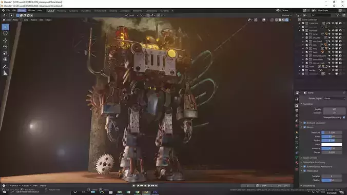Screen dimensions: 347x195
Task: Adjust the Bloom Threshold slider
Action: (x=332, y=132)
